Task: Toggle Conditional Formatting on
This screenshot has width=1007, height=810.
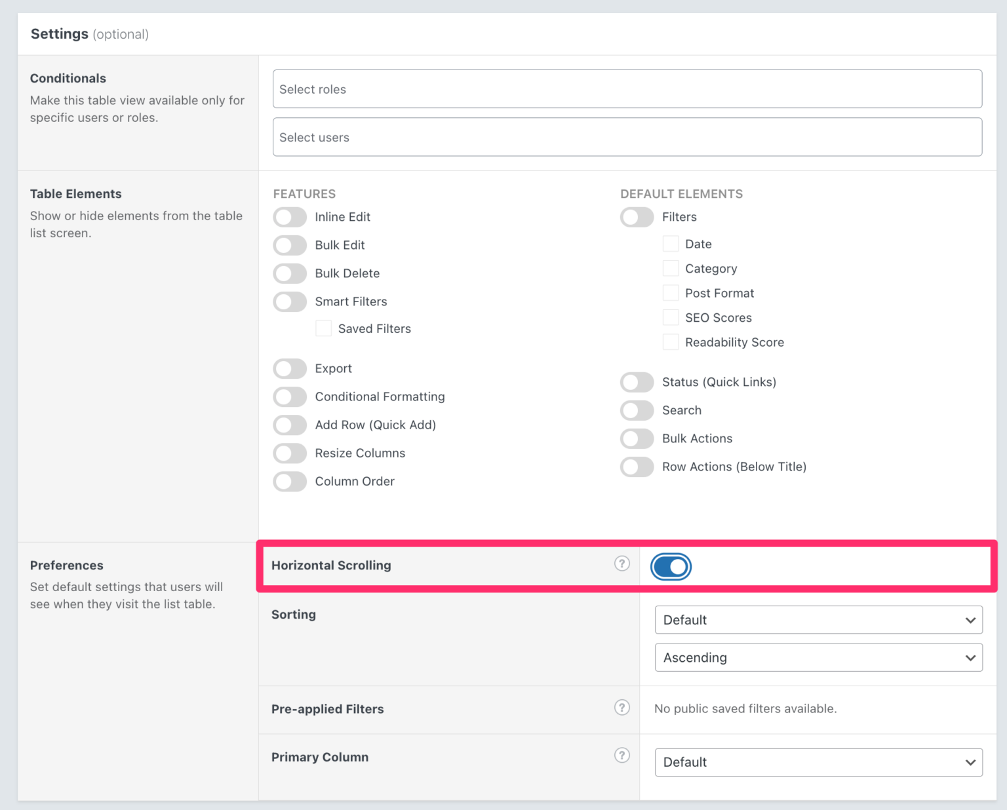Action: pyautogui.click(x=290, y=396)
